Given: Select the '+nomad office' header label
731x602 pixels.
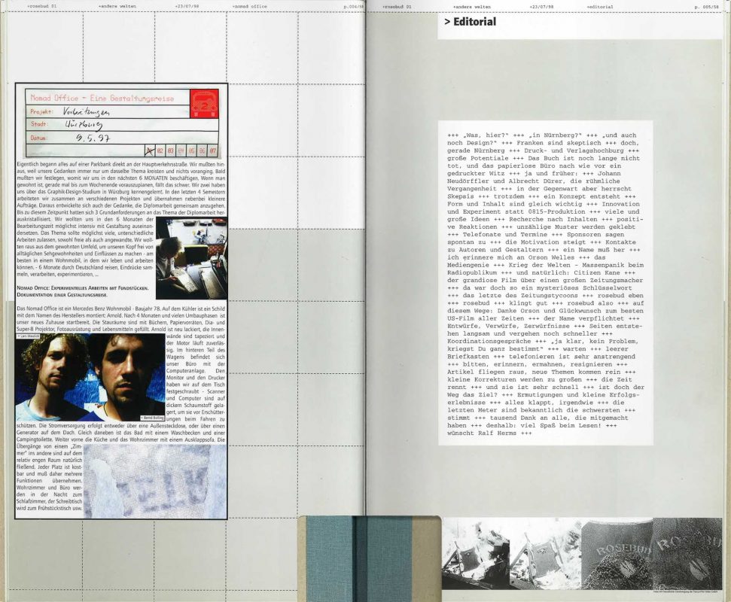Looking at the screenshot, I should [x=251, y=6].
